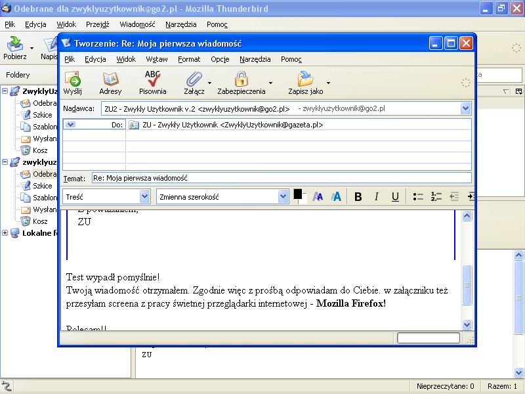Image resolution: width=525 pixels, height=394 pixels.
Task: Open the Treść paragraph style dropdown
Action: coord(144,196)
